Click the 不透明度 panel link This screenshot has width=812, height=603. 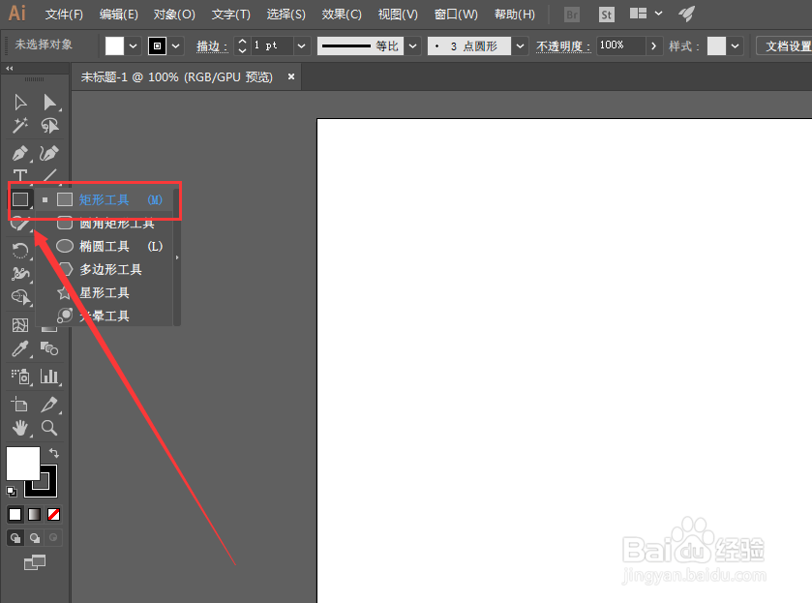point(563,46)
